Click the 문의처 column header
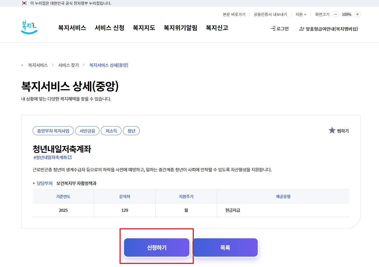This screenshot has height=267, width=379. tap(125, 196)
